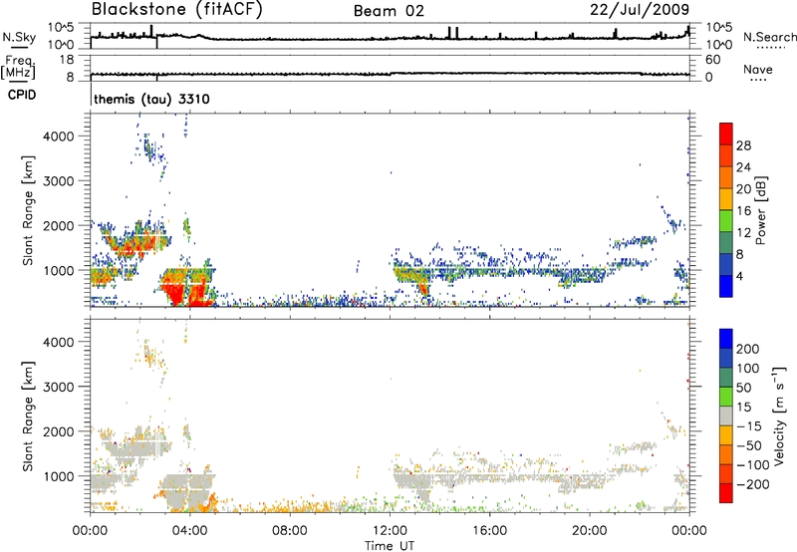
Task: Select the "200" velocity scale value
Action: coord(748,349)
